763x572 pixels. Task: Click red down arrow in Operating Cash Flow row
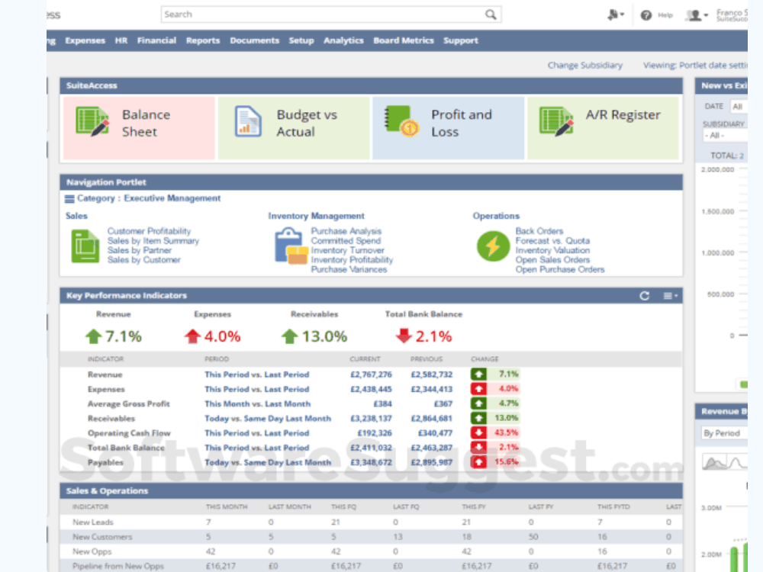[478, 432]
